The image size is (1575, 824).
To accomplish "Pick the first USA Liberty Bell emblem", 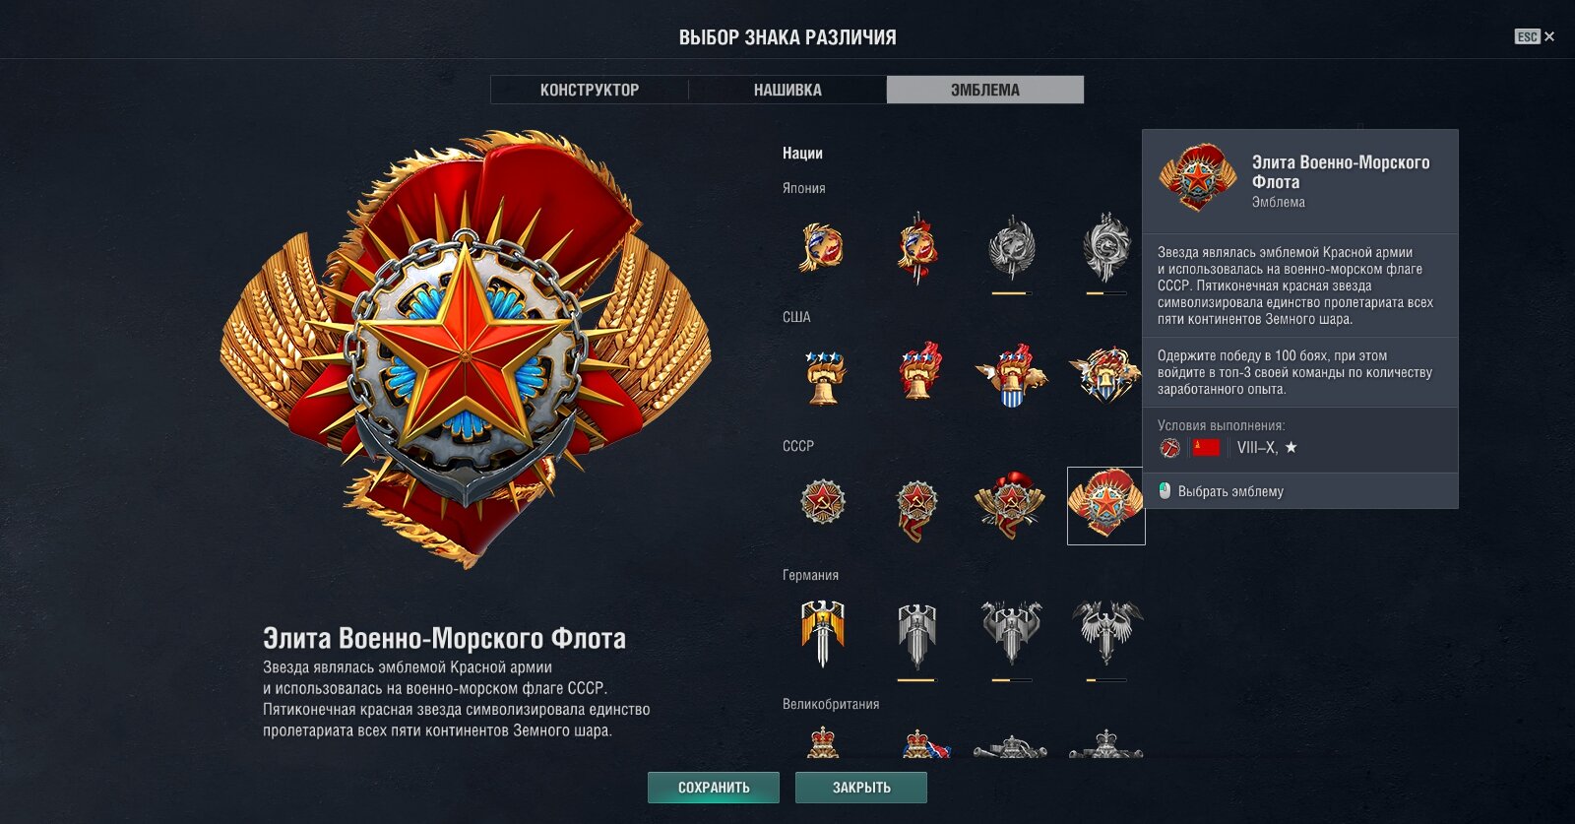I will point(822,376).
